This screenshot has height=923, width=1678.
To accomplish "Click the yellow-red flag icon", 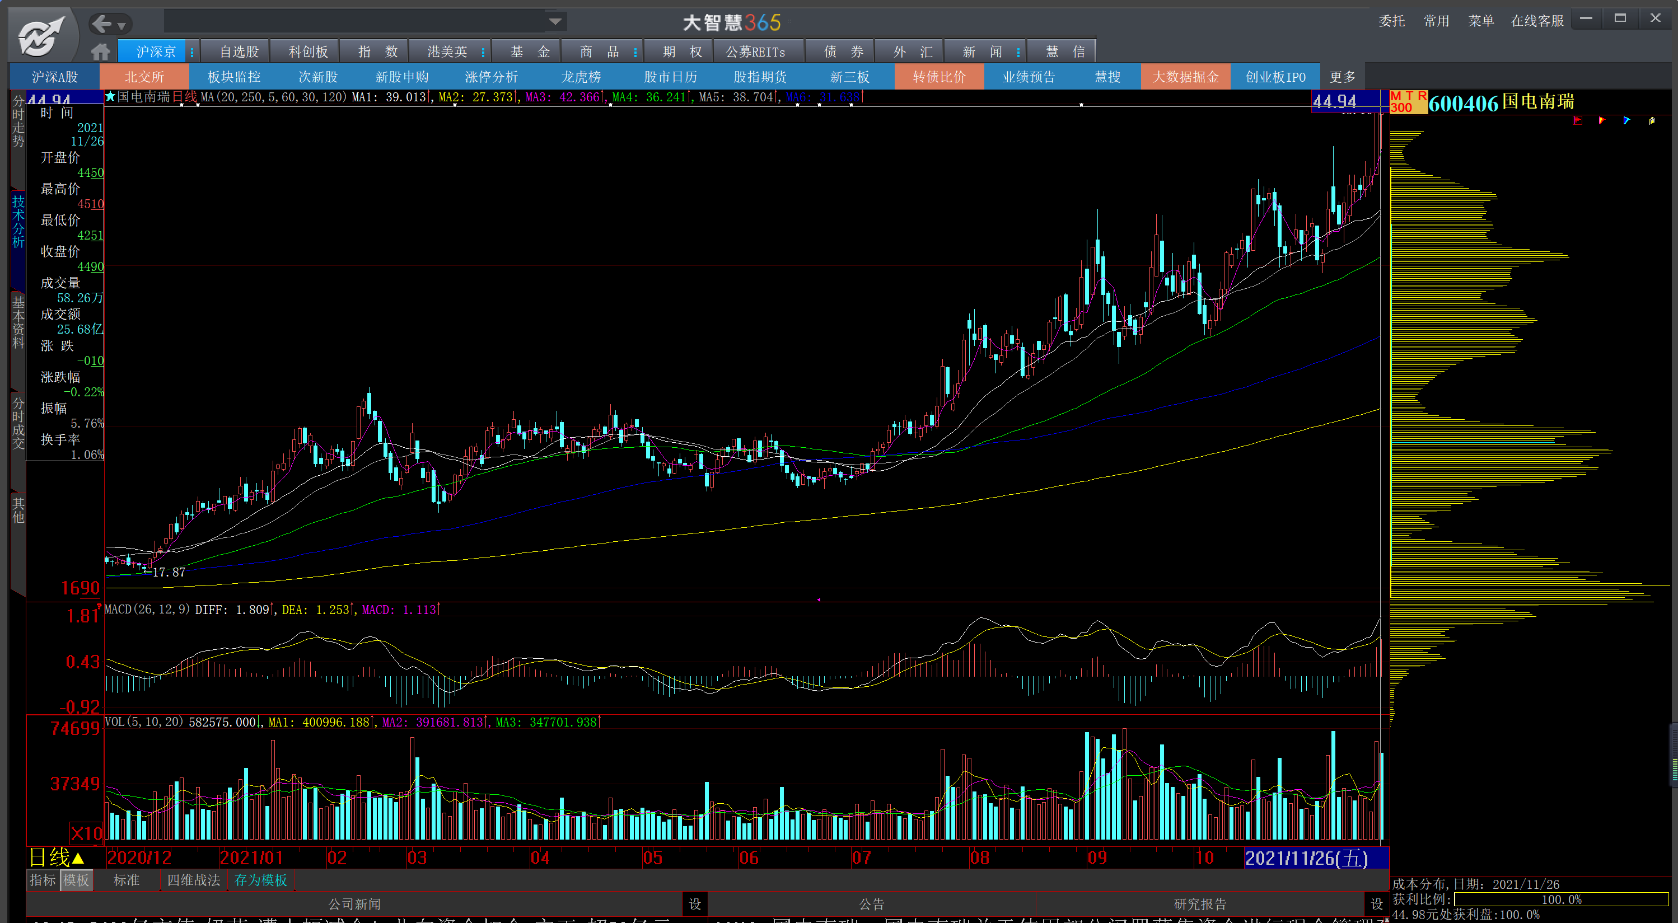I will (x=1602, y=120).
